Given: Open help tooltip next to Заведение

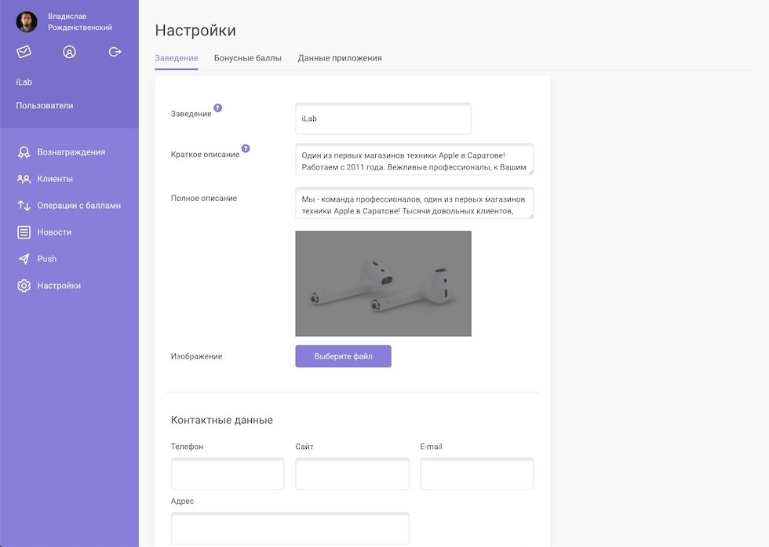Looking at the screenshot, I should pyautogui.click(x=218, y=108).
